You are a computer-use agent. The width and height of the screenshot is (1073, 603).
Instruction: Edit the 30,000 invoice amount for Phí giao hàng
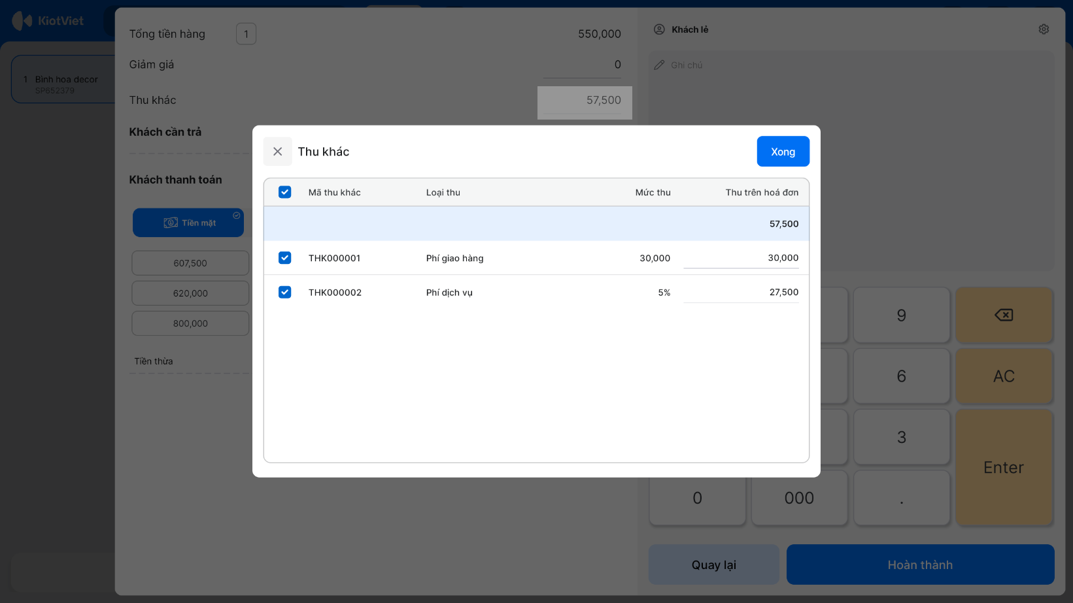pos(741,258)
